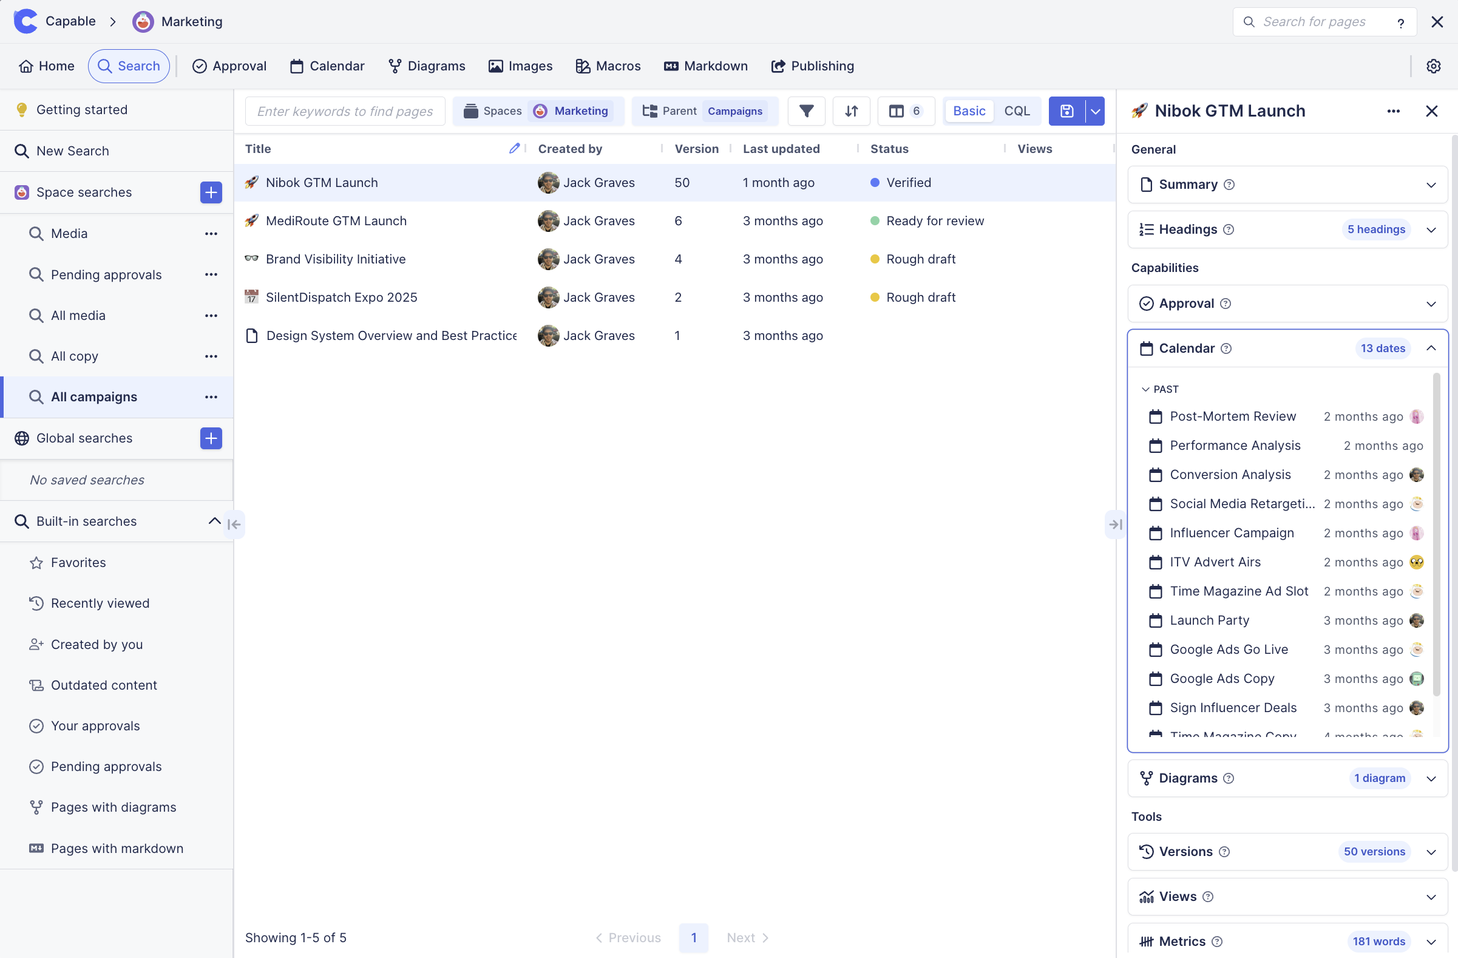Open the filter options for search results
Image resolution: width=1458 pixels, height=958 pixels.
tap(805, 111)
